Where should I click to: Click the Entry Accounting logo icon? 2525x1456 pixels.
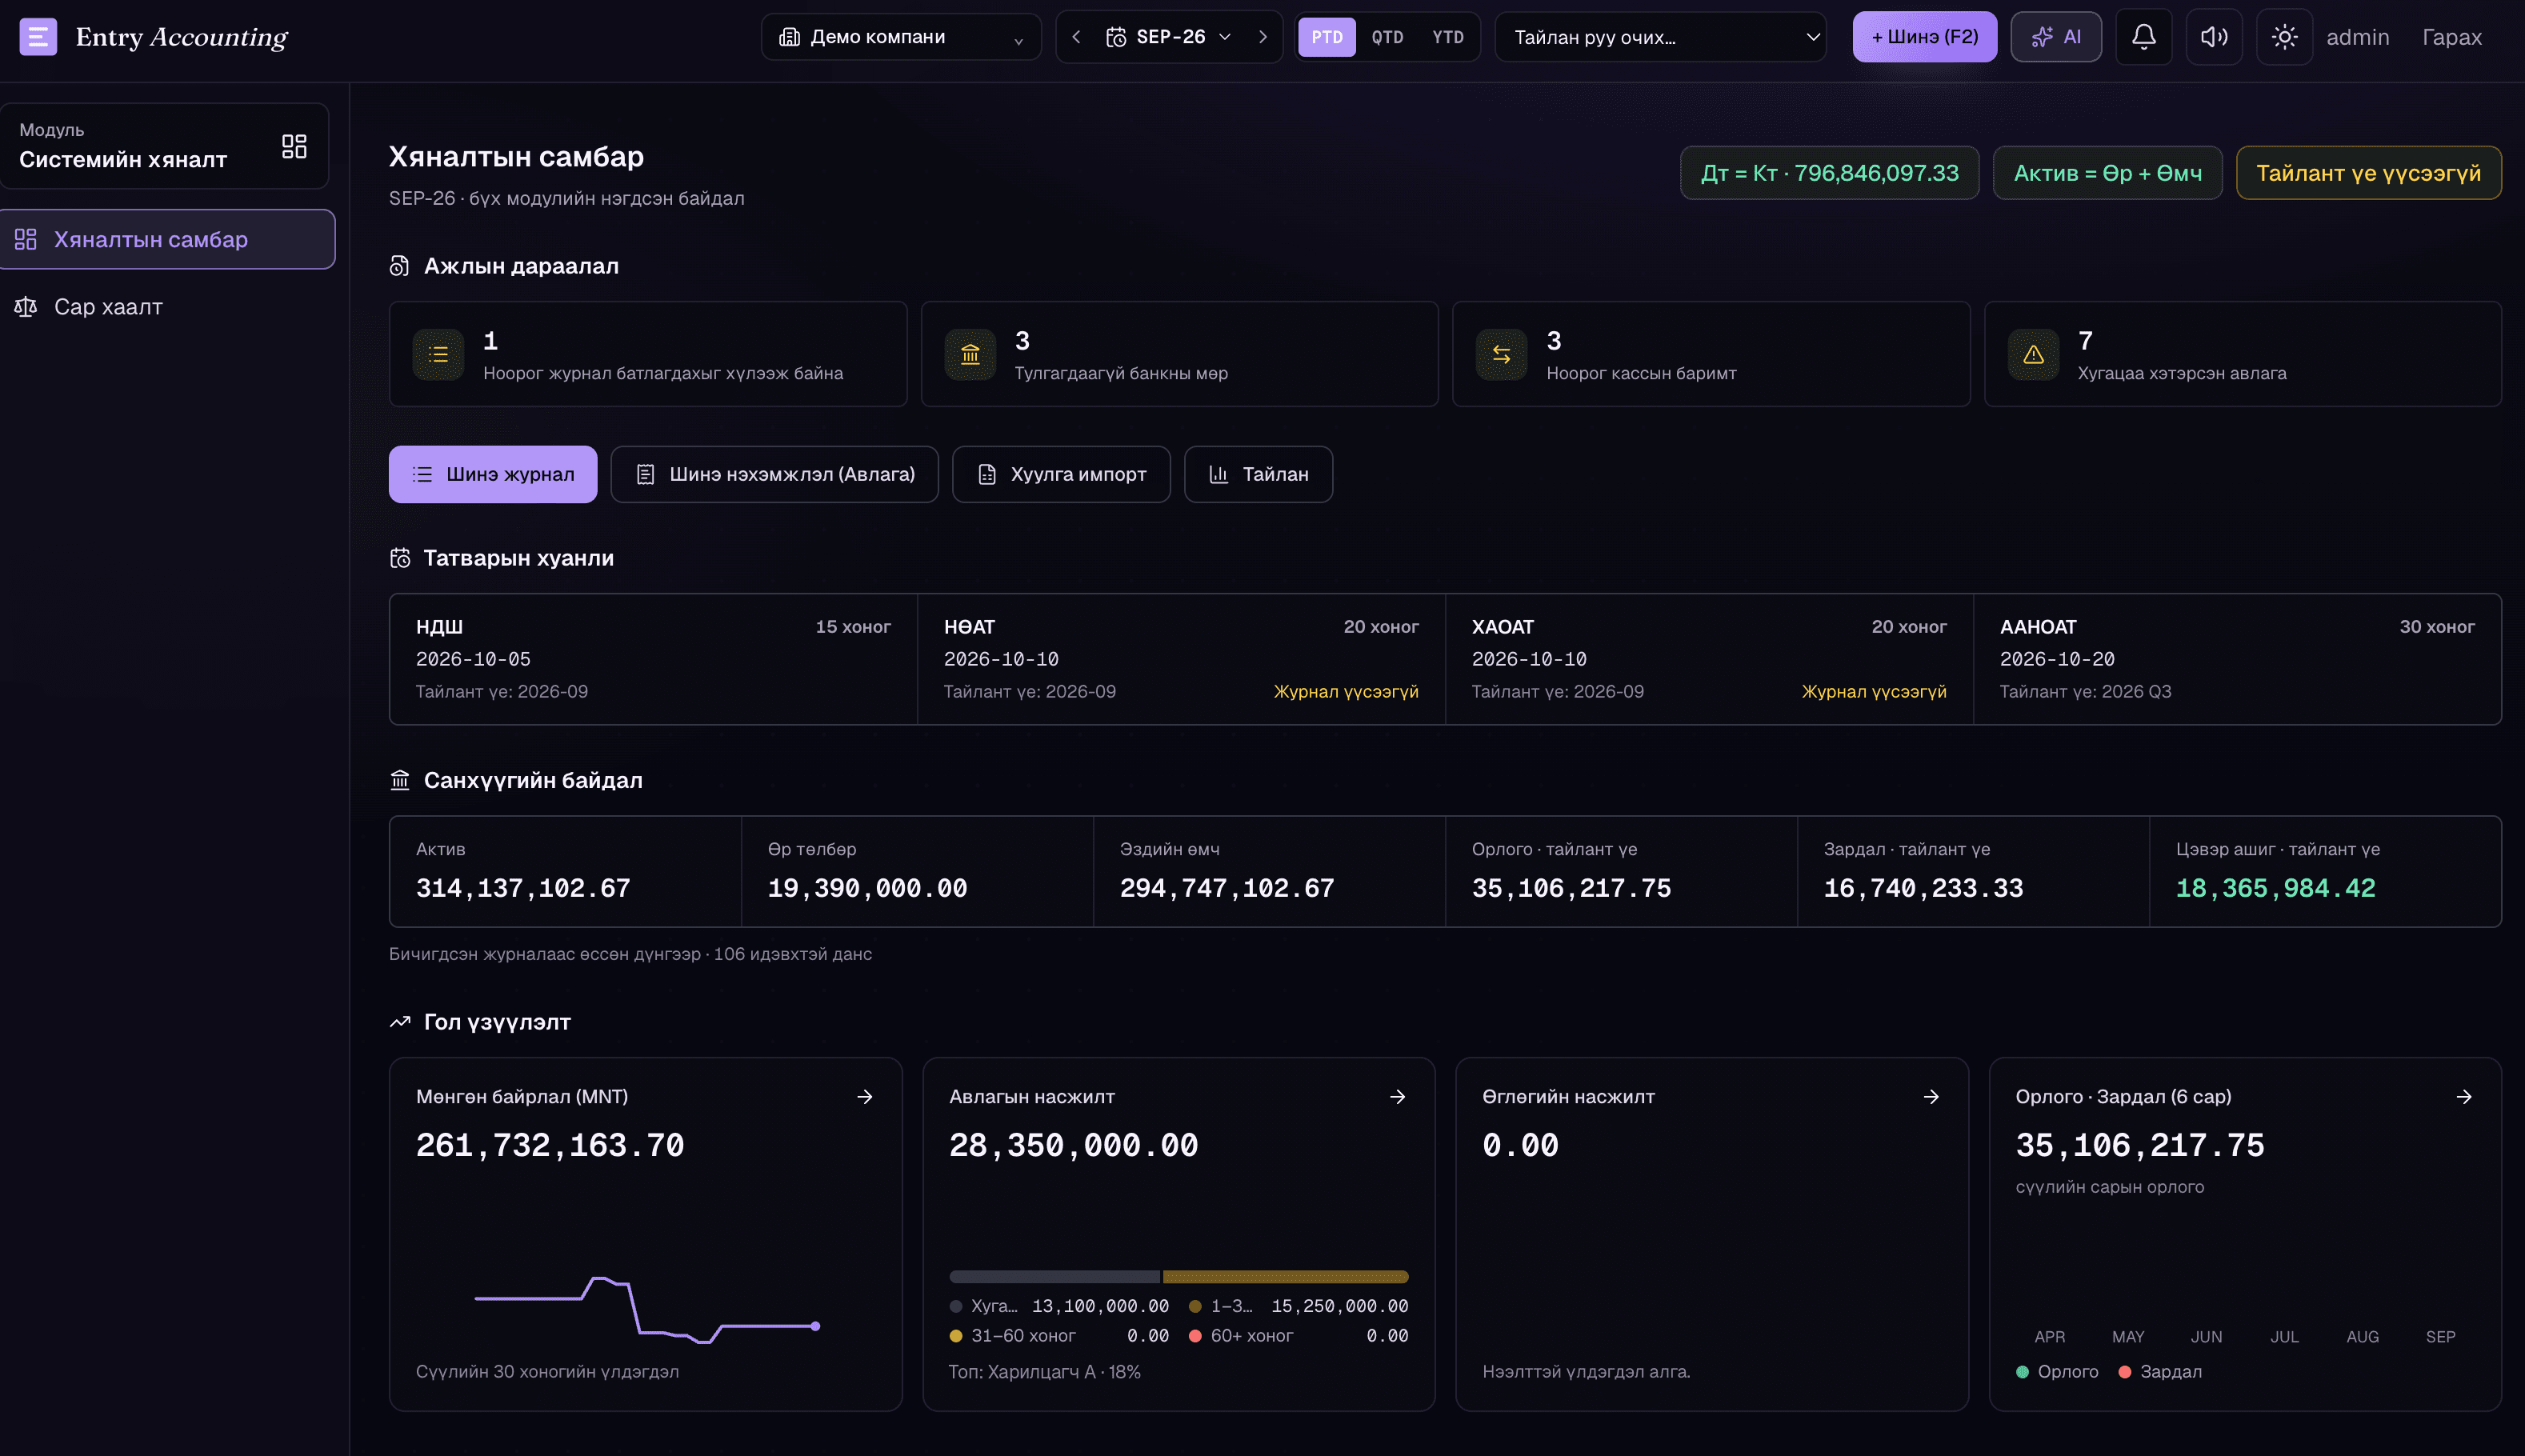click(38, 37)
